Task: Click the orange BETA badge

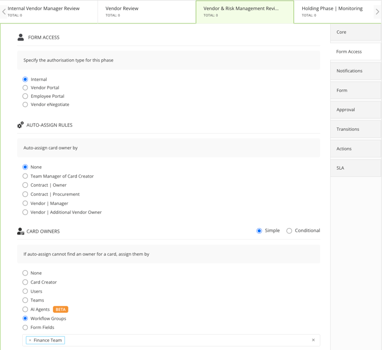Action: coord(60,309)
